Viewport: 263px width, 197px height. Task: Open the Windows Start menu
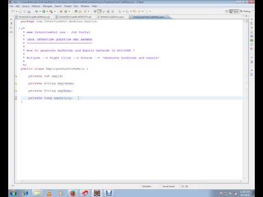click(x=13, y=193)
